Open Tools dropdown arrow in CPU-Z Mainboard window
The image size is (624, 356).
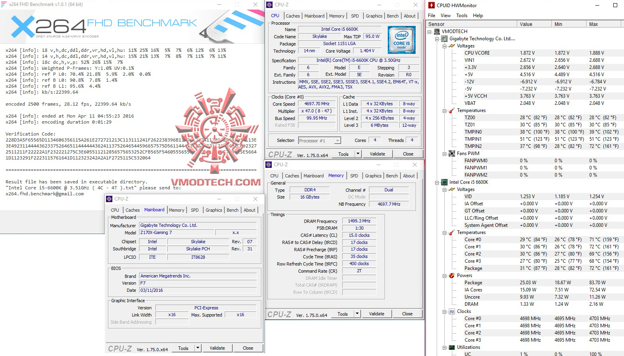(198, 348)
